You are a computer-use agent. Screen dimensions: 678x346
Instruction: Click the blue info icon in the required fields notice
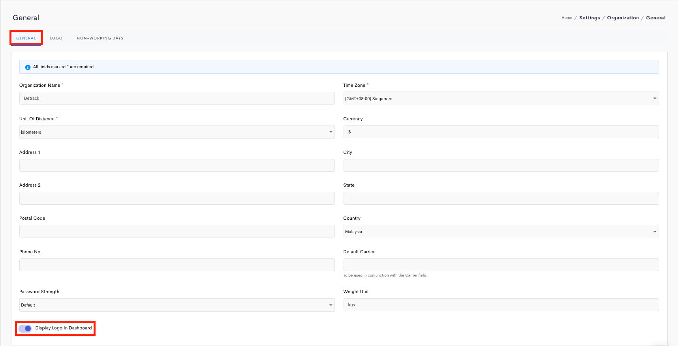pyautogui.click(x=28, y=67)
